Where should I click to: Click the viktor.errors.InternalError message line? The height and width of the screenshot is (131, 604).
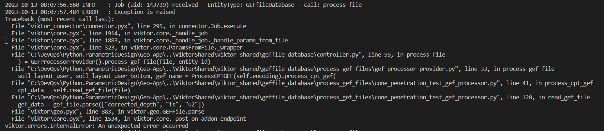pyautogui.click(x=97, y=126)
